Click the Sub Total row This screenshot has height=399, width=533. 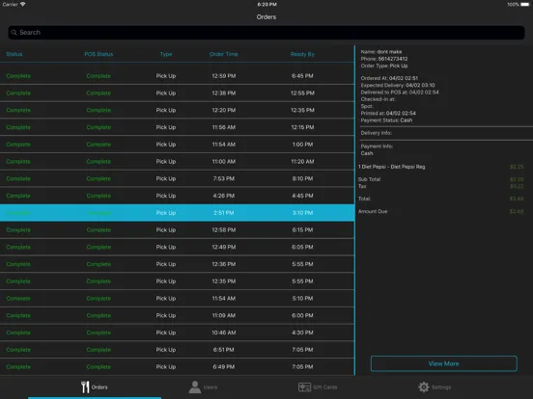point(440,179)
